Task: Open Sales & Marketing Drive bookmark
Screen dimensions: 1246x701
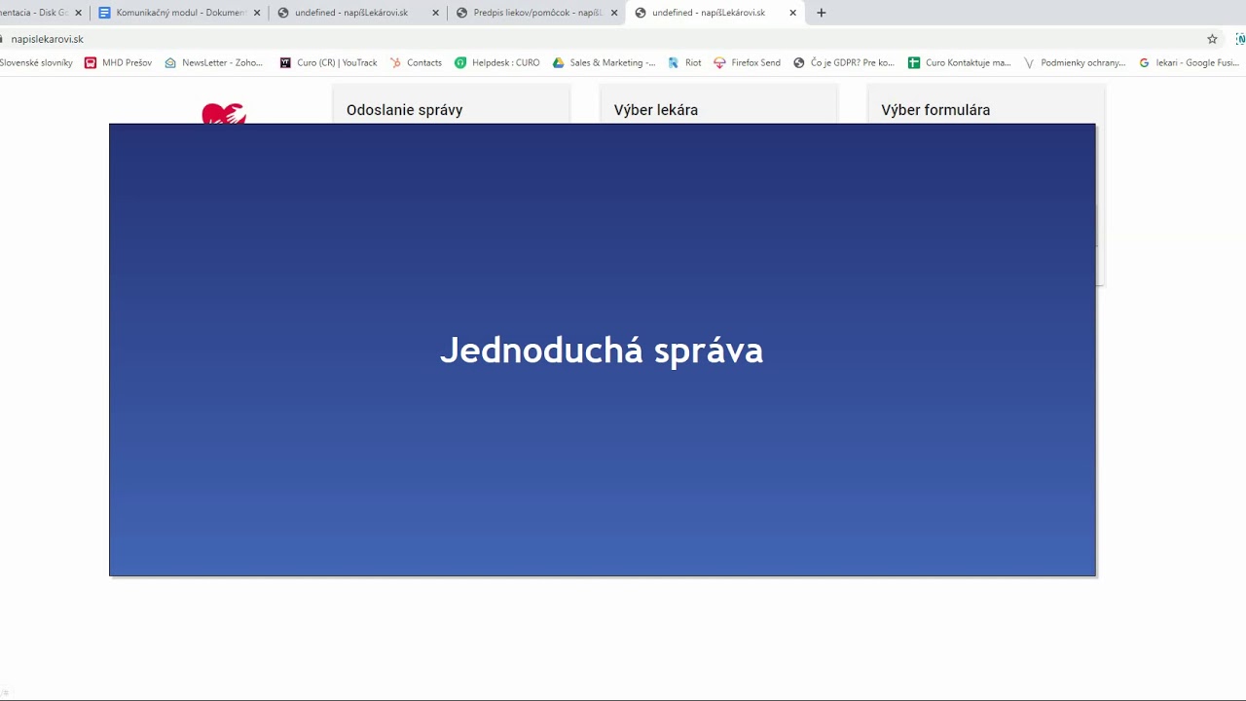Action: (x=605, y=62)
